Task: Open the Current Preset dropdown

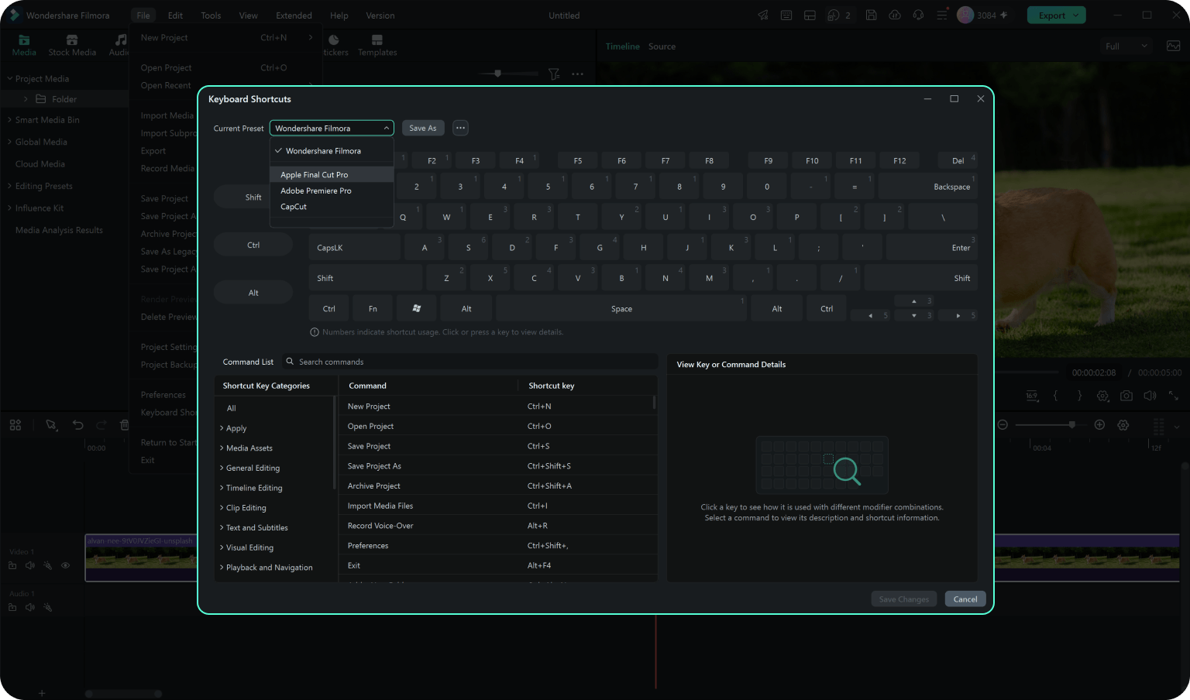Action: coord(332,129)
